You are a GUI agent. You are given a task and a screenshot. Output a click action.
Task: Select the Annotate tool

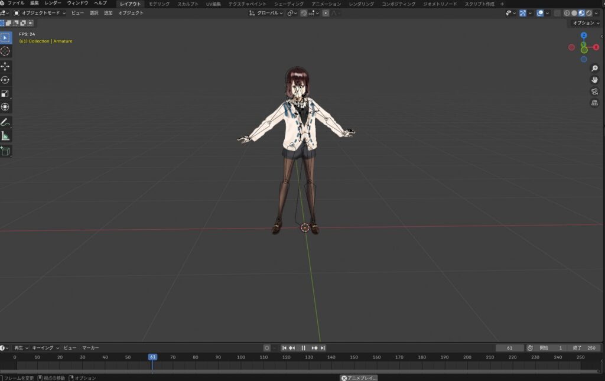(x=5, y=122)
